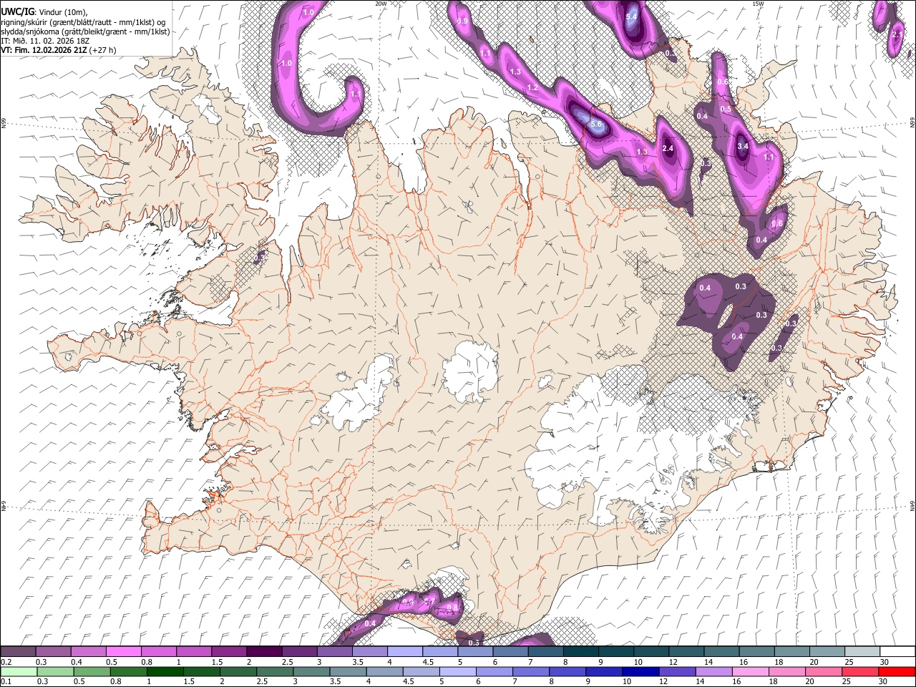
Task: Select the bright pink snow swatch at 0.5
Action: coord(124,652)
